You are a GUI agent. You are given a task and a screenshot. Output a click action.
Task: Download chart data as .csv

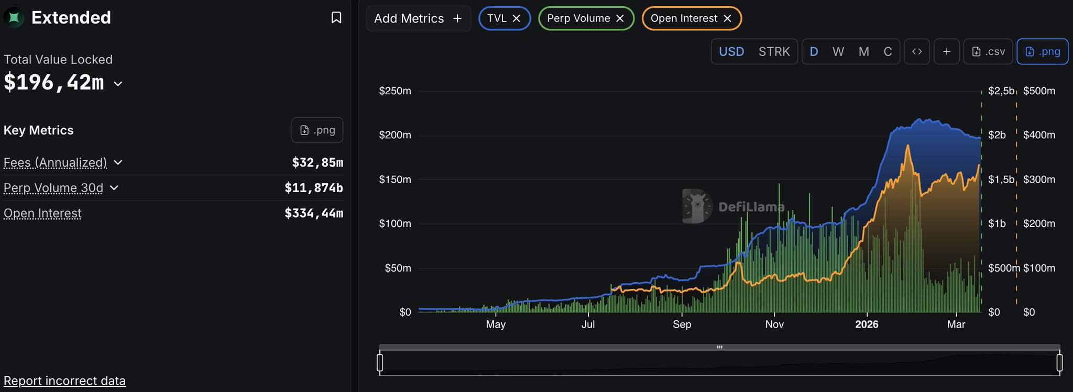click(x=989, y=51)
